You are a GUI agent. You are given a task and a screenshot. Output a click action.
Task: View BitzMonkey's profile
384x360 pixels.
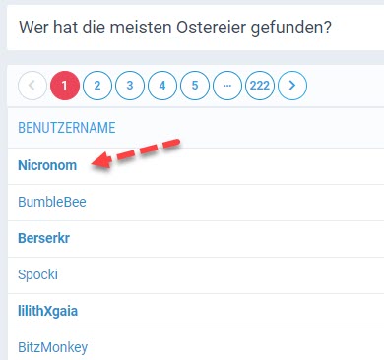(x=52, y=347)
